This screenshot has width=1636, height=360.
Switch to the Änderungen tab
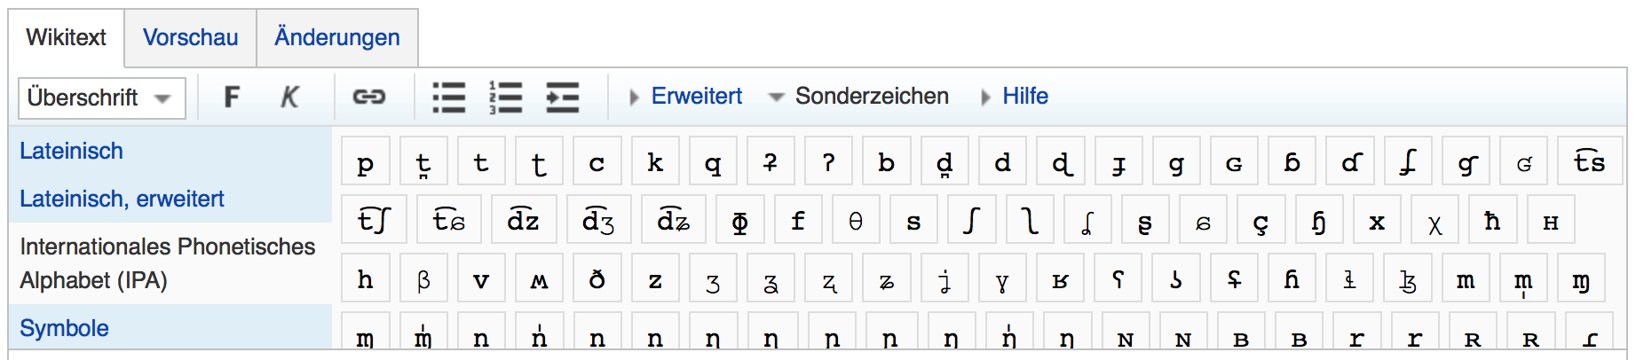[x=336, y=37]
